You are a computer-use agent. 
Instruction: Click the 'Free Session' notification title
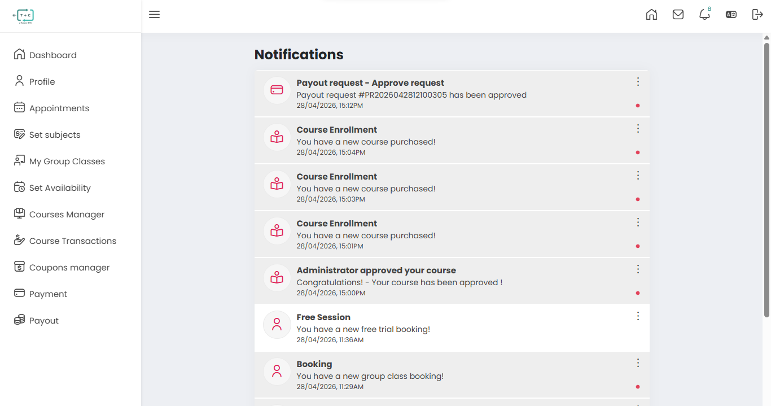[323, 317]
